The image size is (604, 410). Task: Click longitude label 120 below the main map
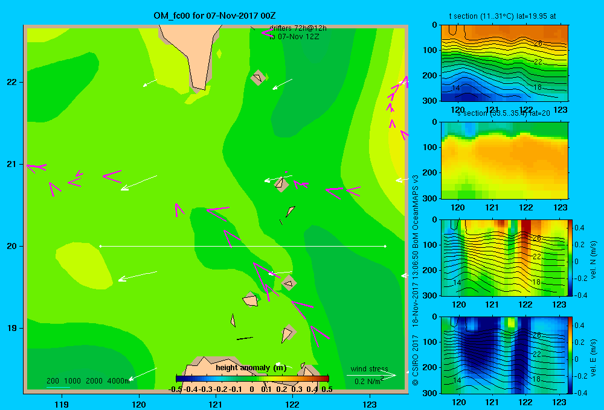pos(139,404)
